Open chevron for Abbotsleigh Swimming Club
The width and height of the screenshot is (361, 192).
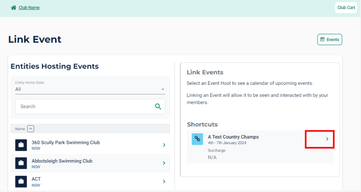164,163
